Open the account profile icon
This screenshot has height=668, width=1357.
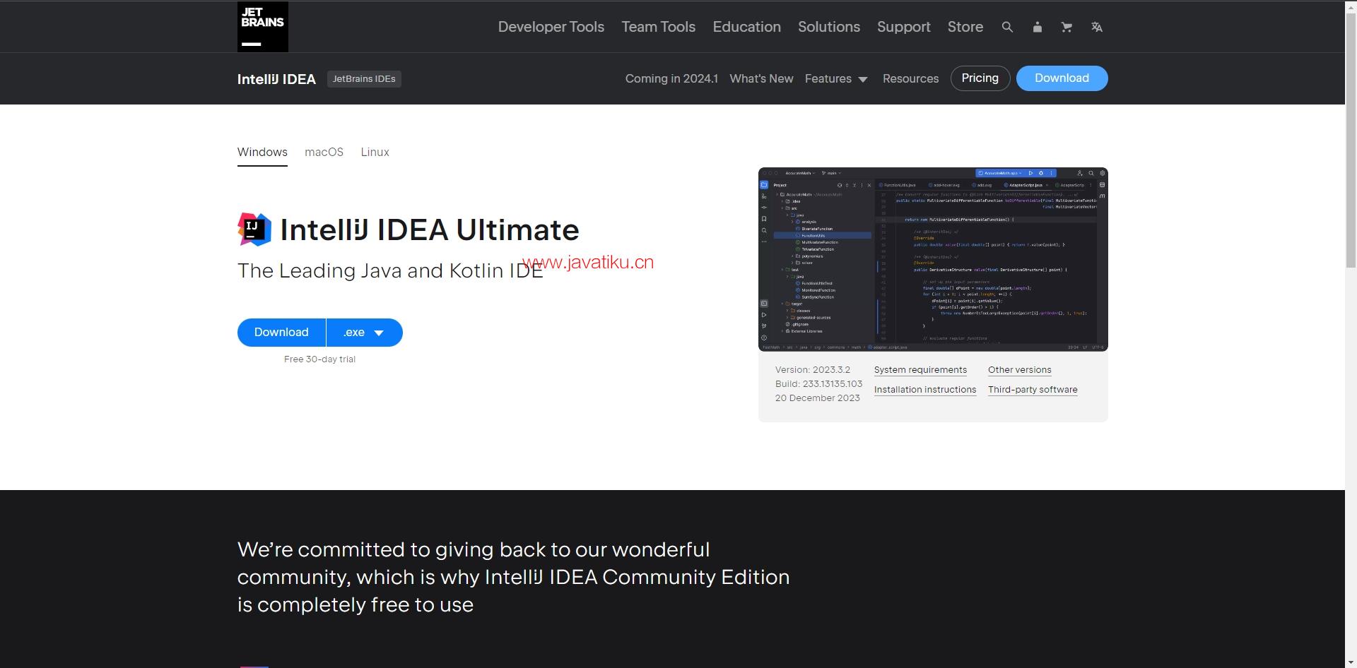click(1037, 27)
